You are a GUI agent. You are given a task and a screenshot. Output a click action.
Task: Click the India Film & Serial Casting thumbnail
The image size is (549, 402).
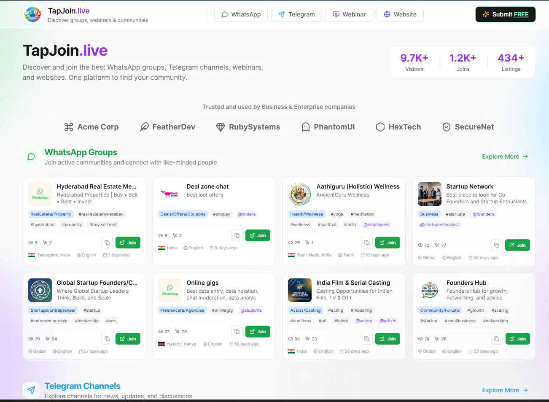(299, 290)
